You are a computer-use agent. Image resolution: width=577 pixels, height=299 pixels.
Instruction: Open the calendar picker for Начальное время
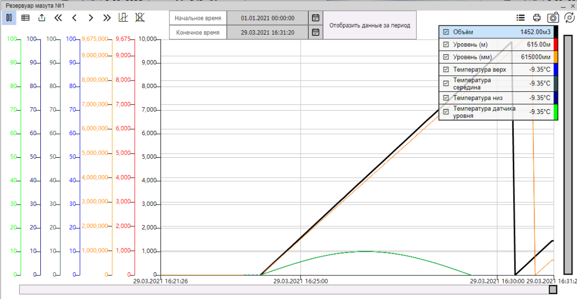click(316, 18)
